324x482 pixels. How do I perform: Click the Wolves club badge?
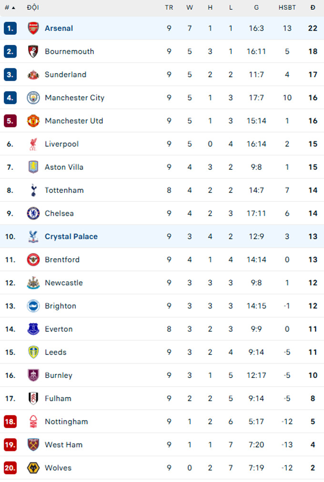33,468
